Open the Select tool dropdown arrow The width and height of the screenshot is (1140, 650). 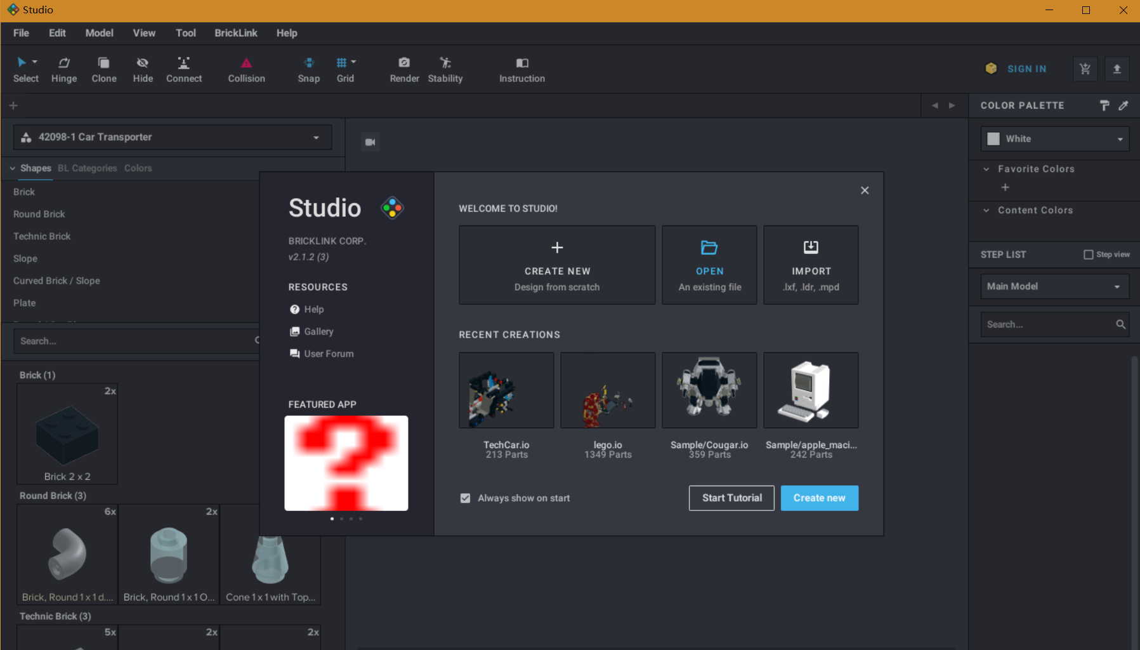tap(35, 62)
